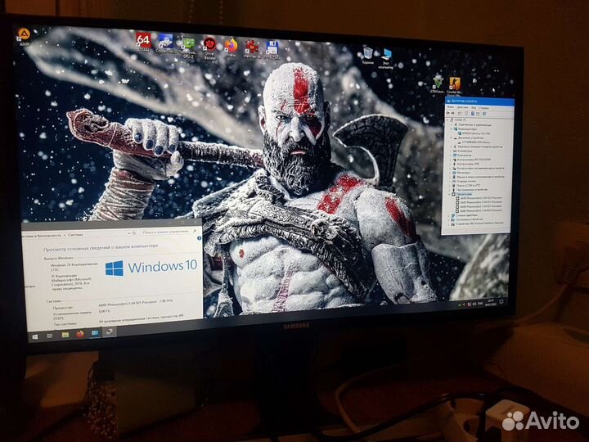The image size is (589, 442).
Task: Click the help icon in System window
Action: 200,238
